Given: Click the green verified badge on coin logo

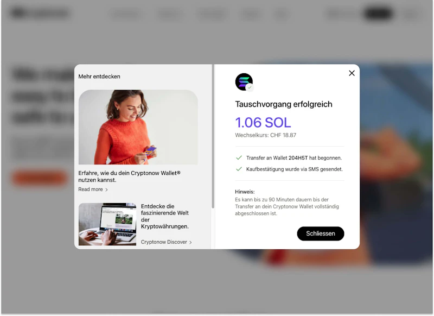Looking at the screenshot, I should tap(250, 87).
